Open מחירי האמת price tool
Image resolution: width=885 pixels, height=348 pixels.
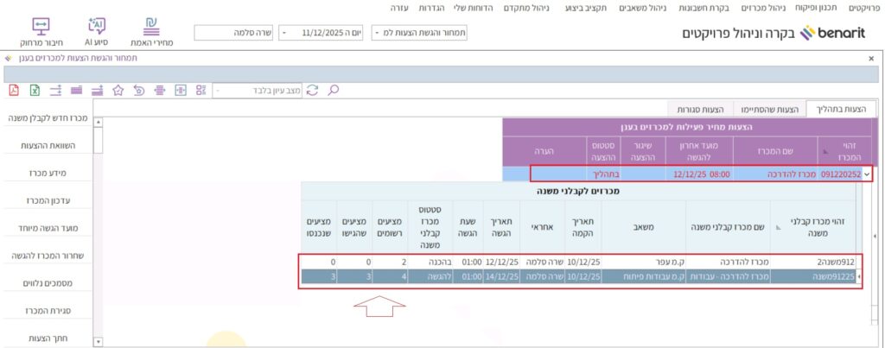coord(152,32)
